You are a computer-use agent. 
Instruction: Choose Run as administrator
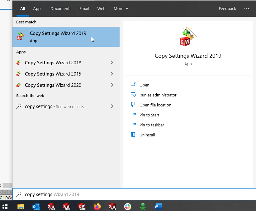tap(158, 95)
